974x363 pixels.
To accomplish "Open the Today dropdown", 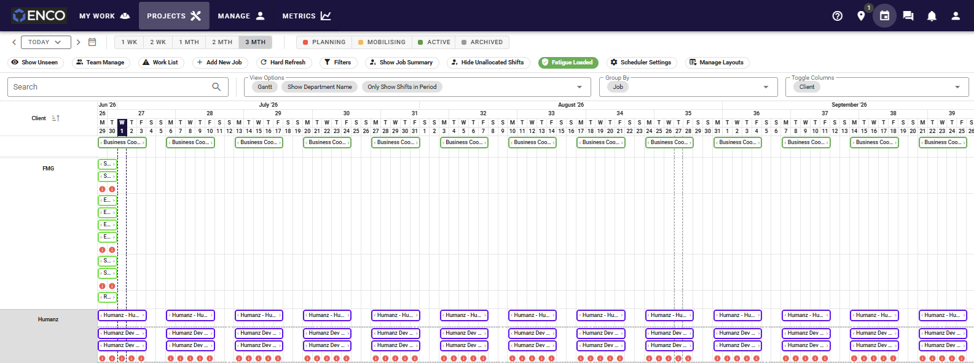I will [45, 42].
